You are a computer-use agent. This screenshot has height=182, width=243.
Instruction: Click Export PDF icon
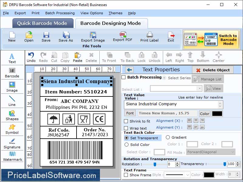coord(123,35)
